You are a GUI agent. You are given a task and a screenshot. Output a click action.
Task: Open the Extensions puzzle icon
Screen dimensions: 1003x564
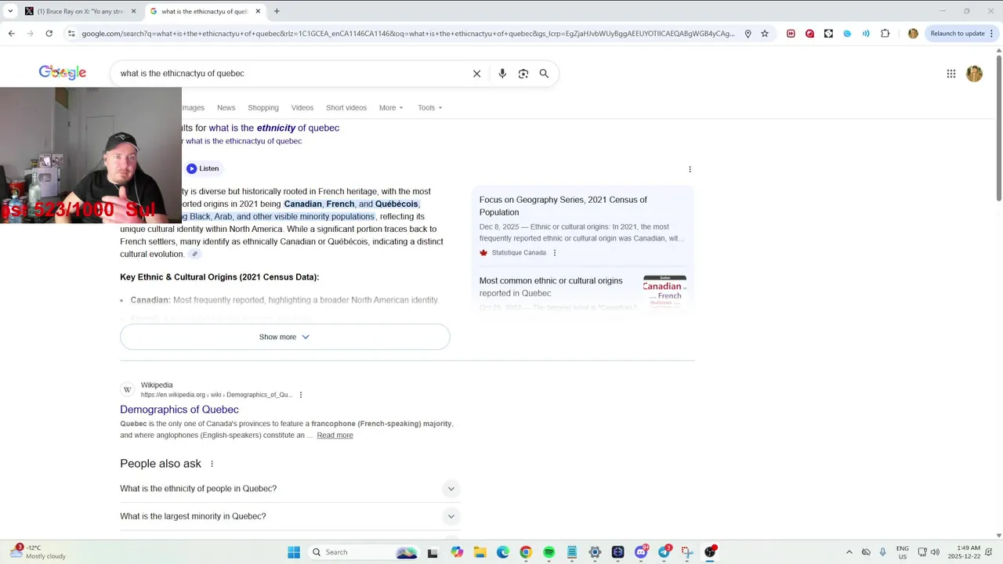coord(885,34)
